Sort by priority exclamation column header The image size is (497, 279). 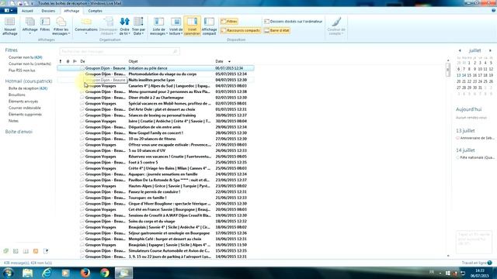[61, 61]
